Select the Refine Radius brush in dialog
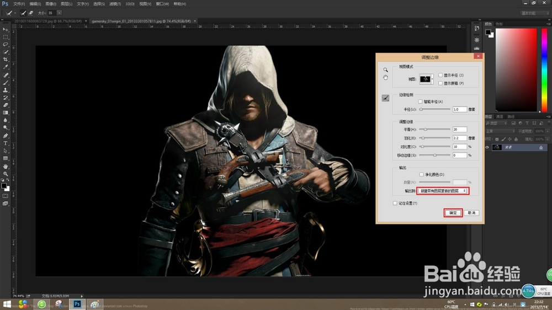The height and width of the screenshot is (310, 552). (x=385, y=98)
